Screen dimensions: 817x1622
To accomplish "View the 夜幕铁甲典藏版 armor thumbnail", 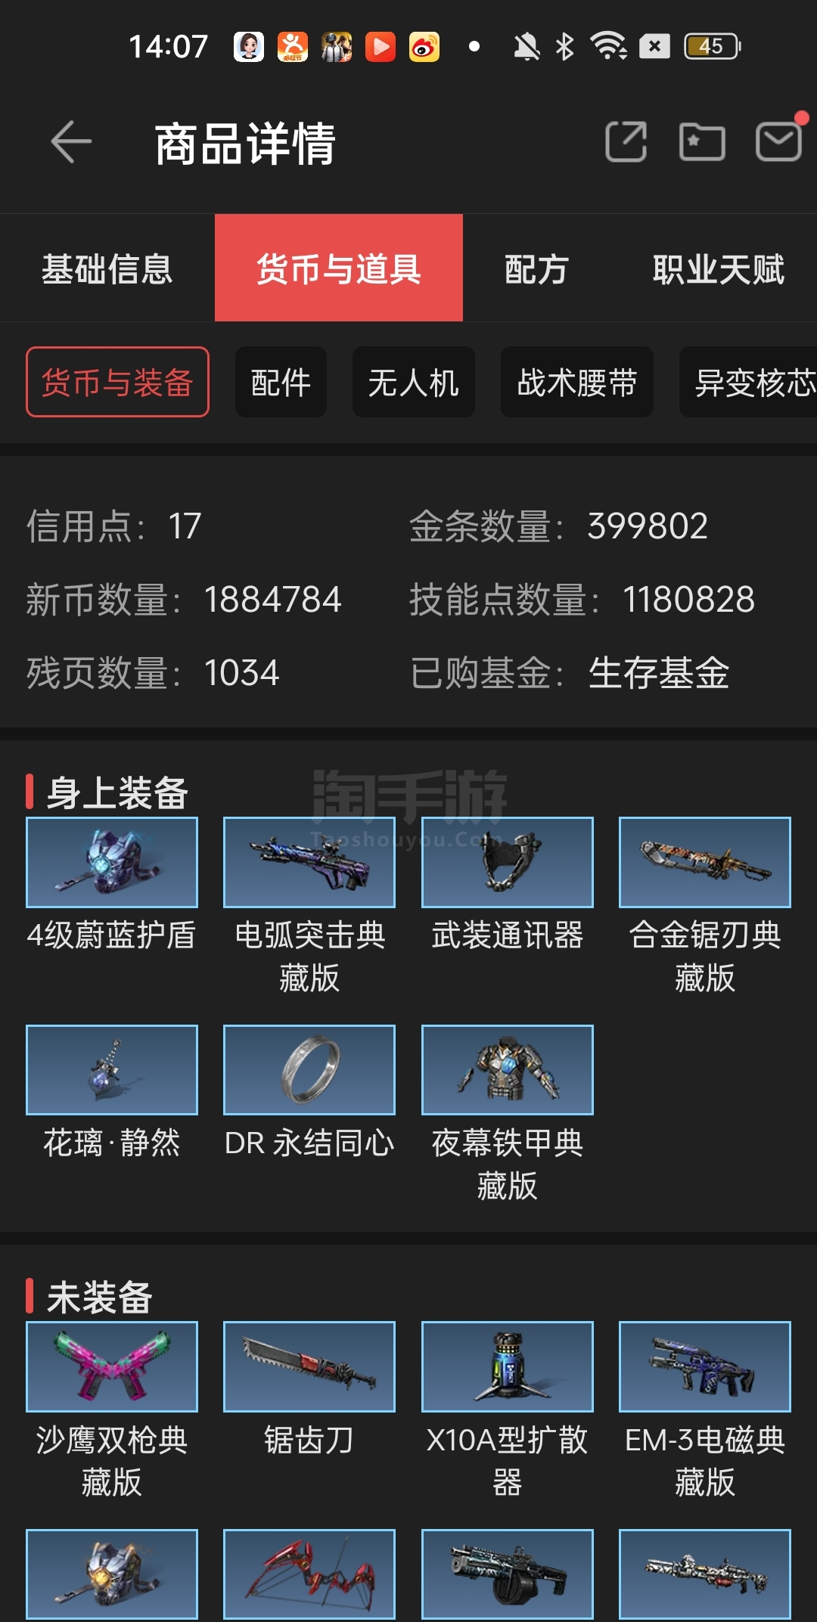I will pos(508,1070).
